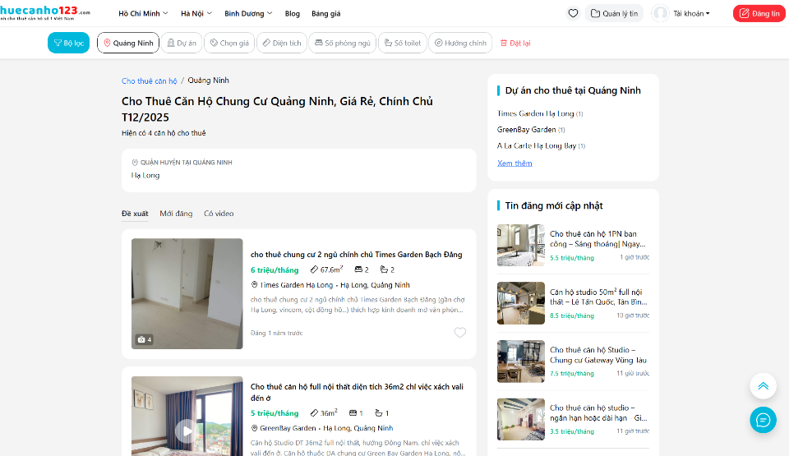
Task: Expand the Hồ Chí Minh dropdown menu
Action: point(143,14)
